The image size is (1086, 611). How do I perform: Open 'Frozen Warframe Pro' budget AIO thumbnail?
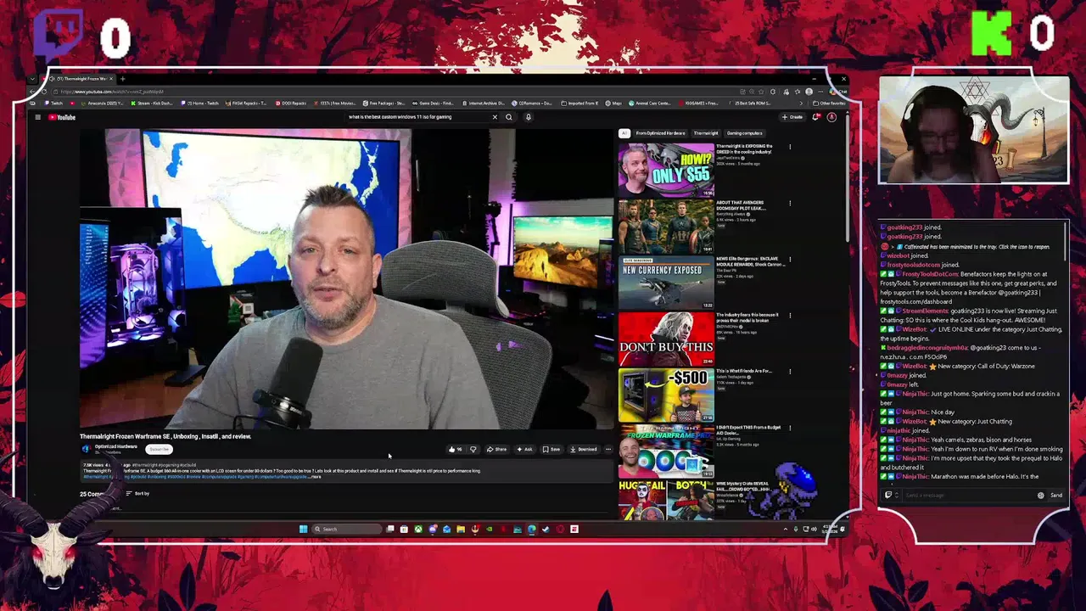point(666,450)
